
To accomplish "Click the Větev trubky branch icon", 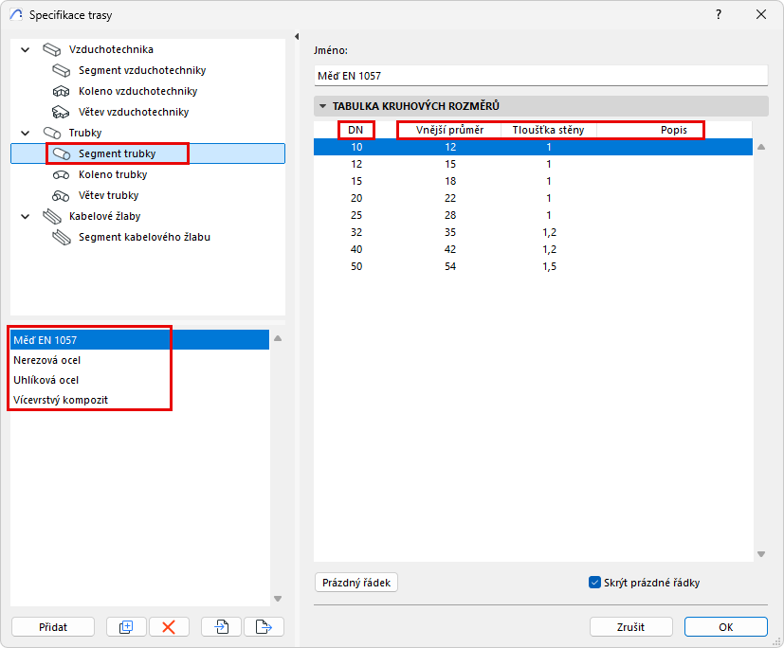I will 62,196.
